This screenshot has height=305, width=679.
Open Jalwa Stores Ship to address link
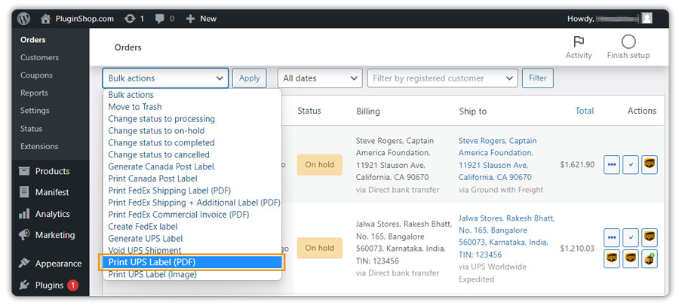[x=507, y=236]
